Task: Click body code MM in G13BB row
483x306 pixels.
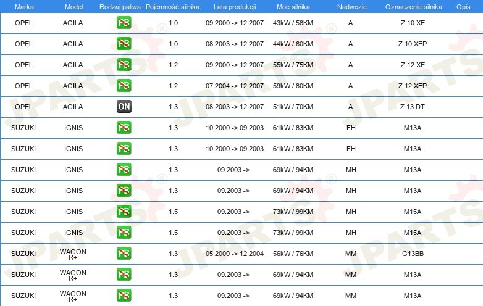Action: (351, 254)
